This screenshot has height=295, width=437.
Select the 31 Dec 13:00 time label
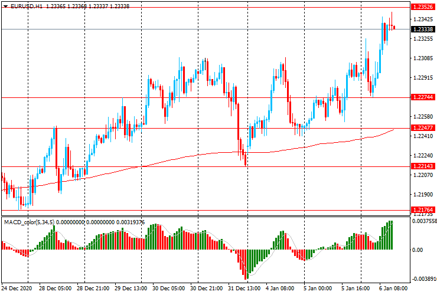pos(244,288)
